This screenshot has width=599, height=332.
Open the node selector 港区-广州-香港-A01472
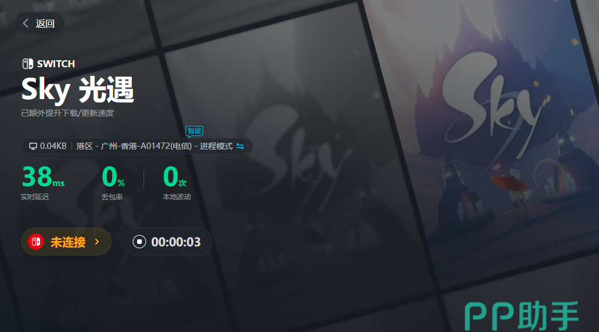134,147
